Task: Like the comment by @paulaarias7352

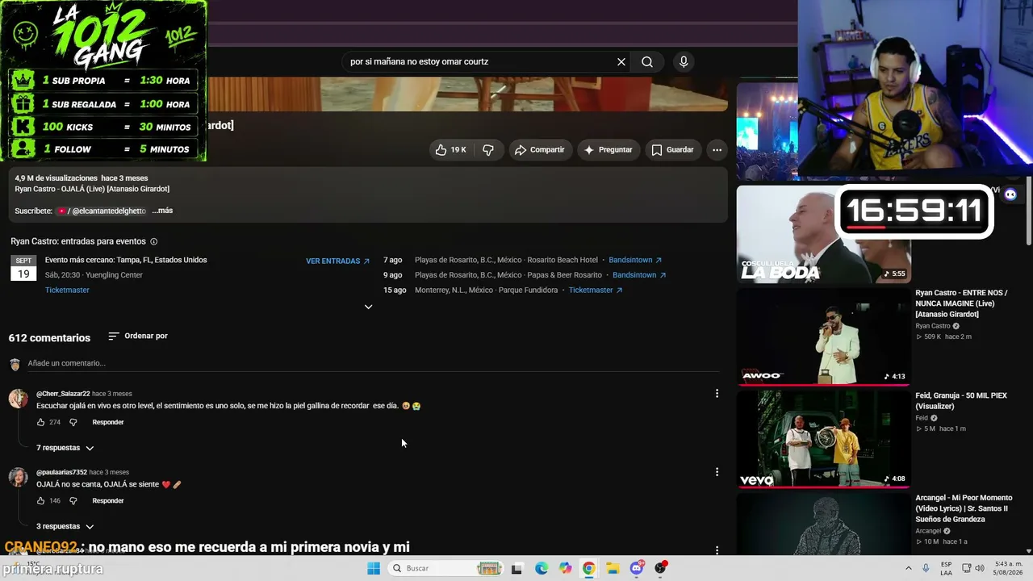Action: (x=41, y=500)
